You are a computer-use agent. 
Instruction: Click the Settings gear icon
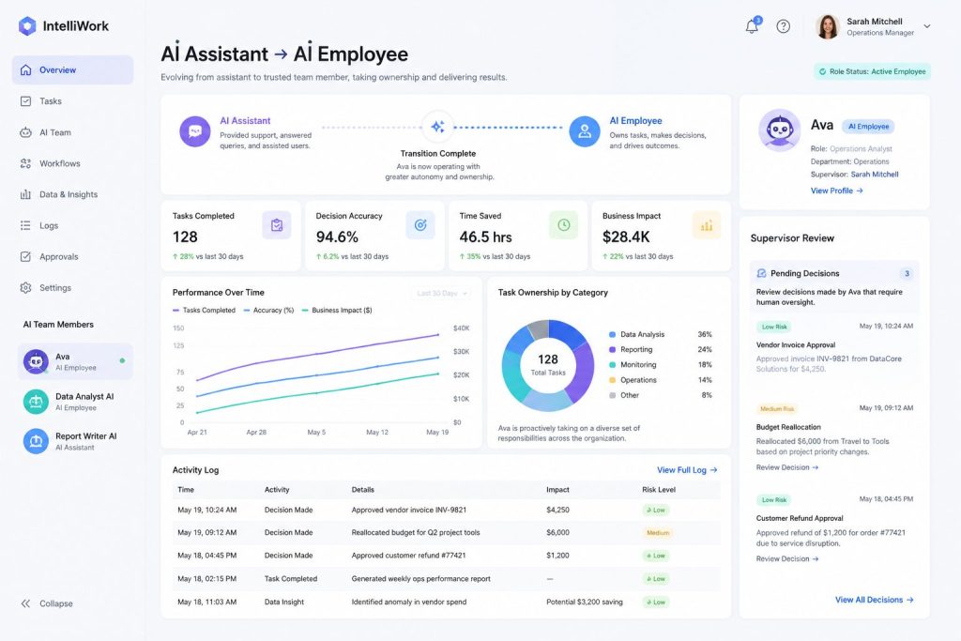pyautogui.click(x=25, y=287)
